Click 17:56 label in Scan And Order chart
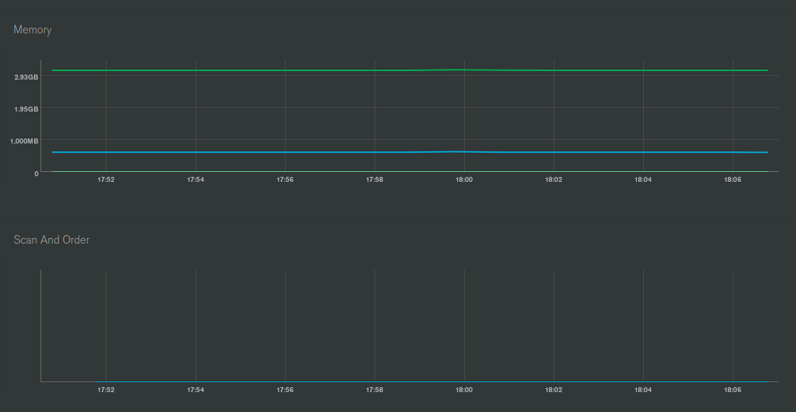 (285, 390)
